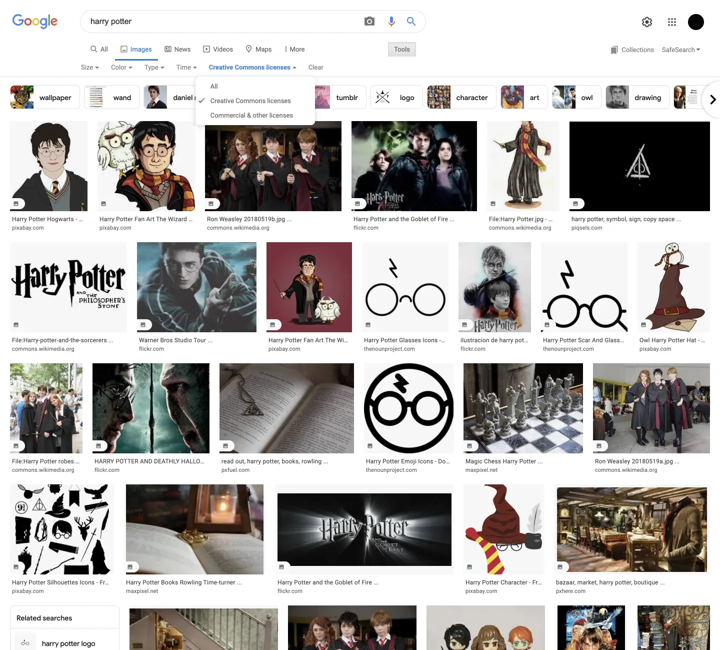Select the owl suggestion chip

click(576, 97)
